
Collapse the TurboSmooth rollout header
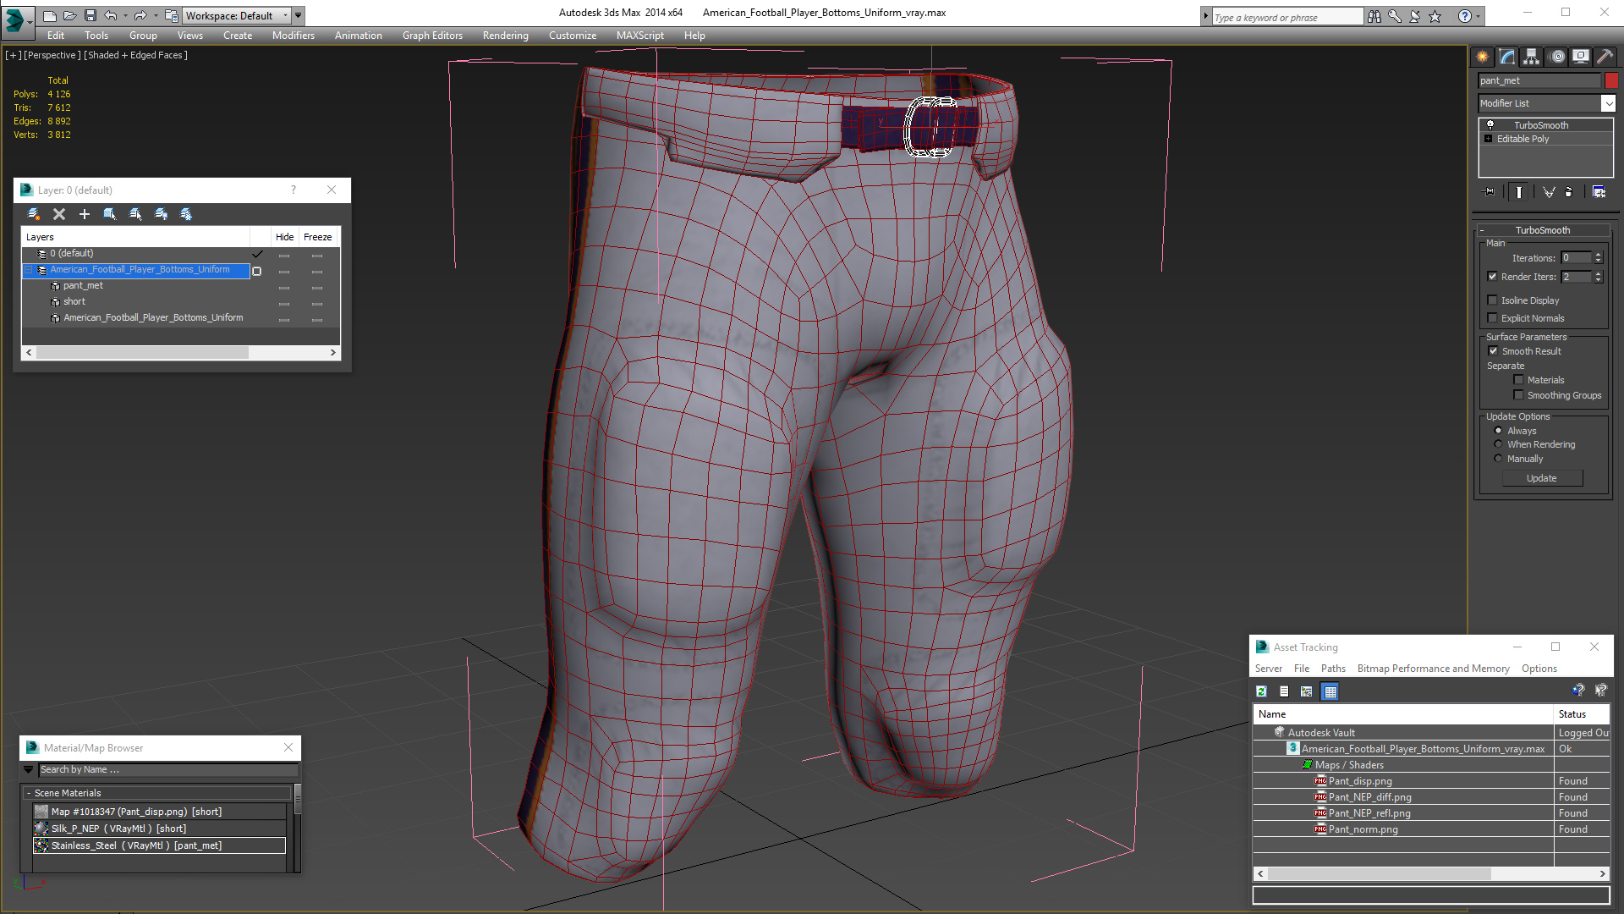click(1543, 230)
